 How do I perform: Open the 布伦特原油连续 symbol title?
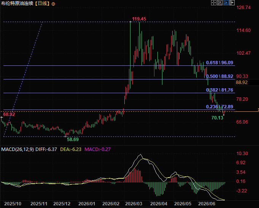click(17, 3)
